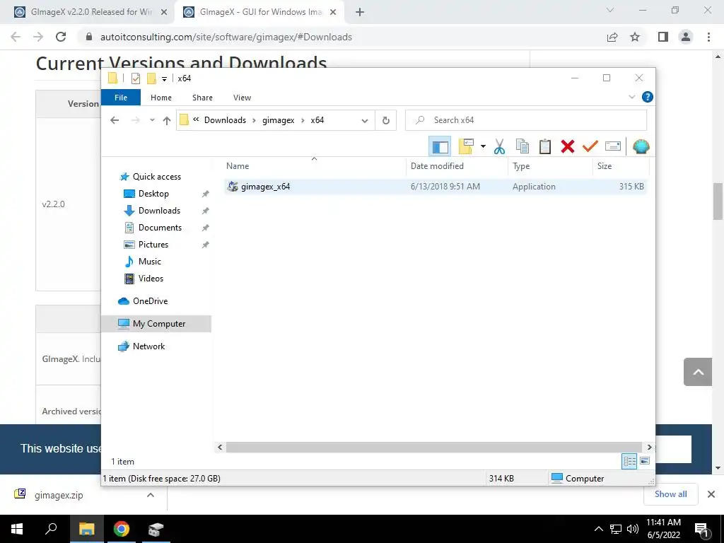
Task: Open Chrome profile avatar
Action: tap(686, 37)
